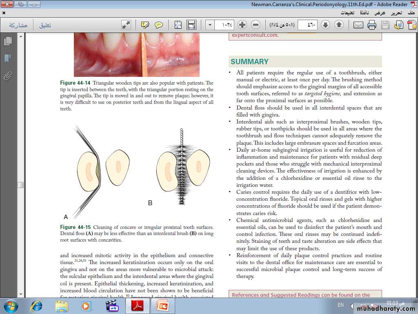Screen dimensions: 418x314
Task: Add a sticky note comment
Action: tap(159, 25)
